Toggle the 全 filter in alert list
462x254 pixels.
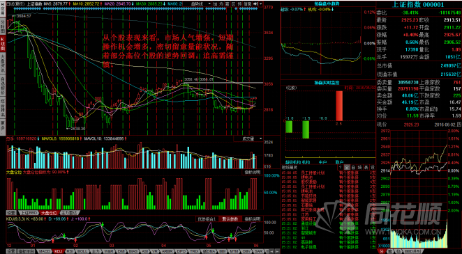click(347, 167)
